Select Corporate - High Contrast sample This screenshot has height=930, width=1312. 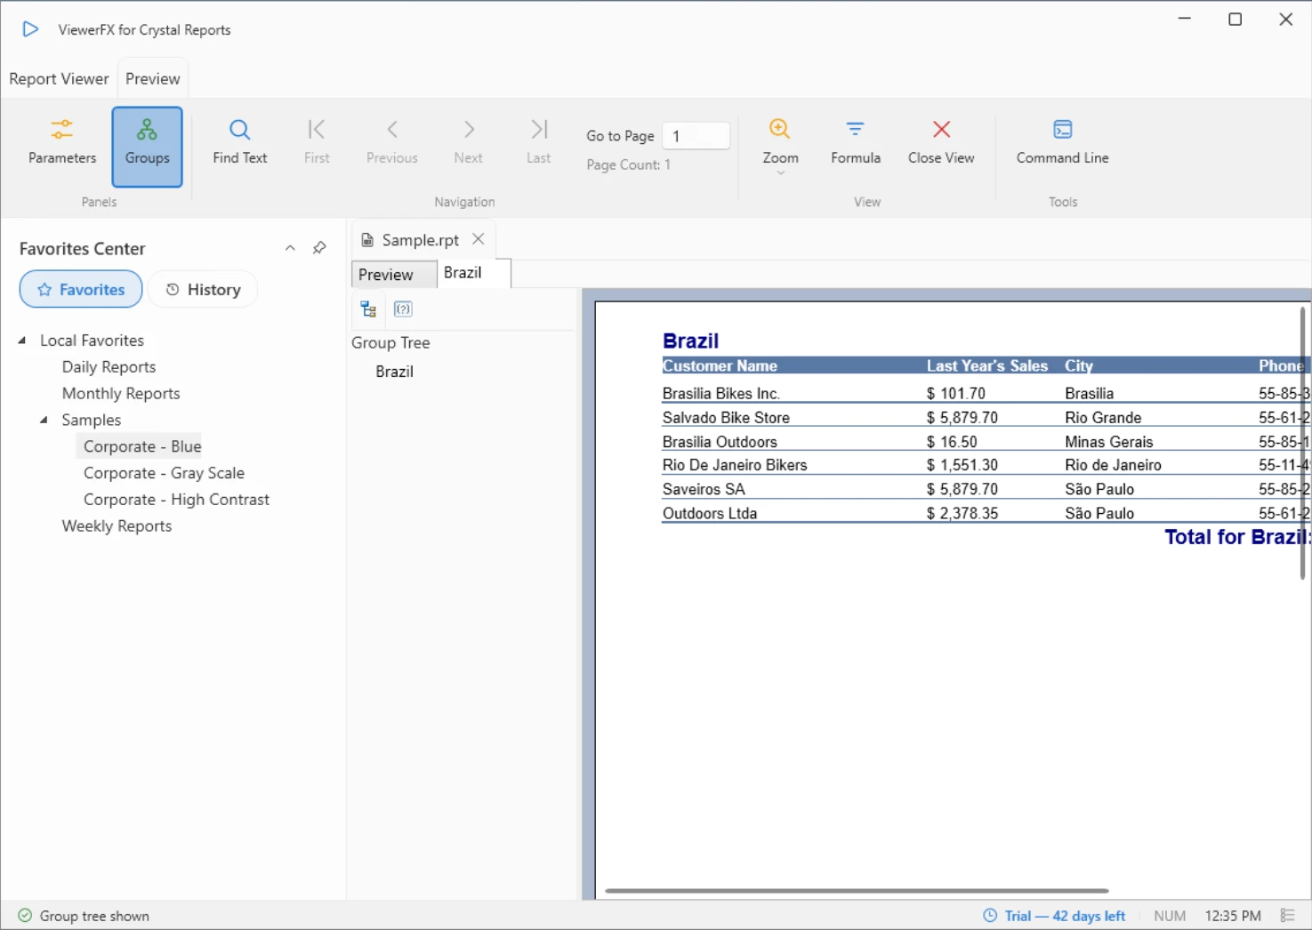click(x=176, y=501)
